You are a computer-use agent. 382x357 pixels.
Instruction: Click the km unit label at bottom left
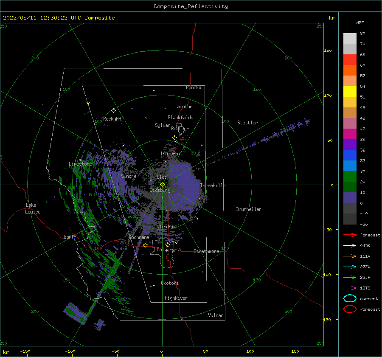tap(6, 352)
